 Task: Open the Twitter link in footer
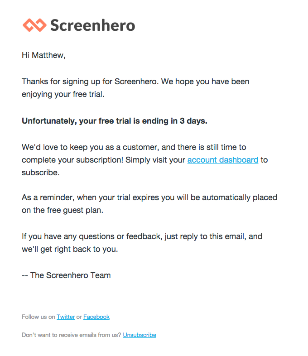[66, 317]
